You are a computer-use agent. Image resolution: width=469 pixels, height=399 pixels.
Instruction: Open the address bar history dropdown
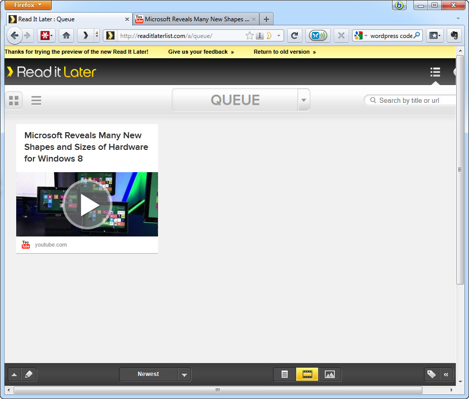[x=279, y=35]
